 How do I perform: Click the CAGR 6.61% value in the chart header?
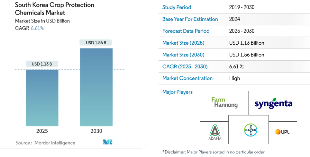click(x=37, y=28)
